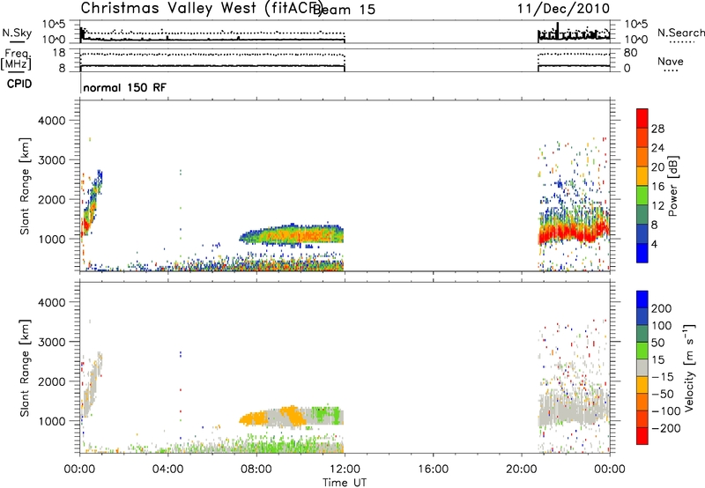The image size is (705, 488).
Task: Click the red bottom segment of Velocity color bar
Action: click(642, 436)
